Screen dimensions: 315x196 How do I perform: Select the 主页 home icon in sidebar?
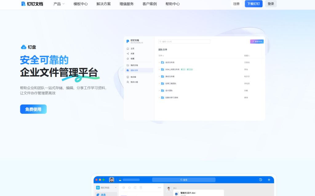(x=127, y=48)
